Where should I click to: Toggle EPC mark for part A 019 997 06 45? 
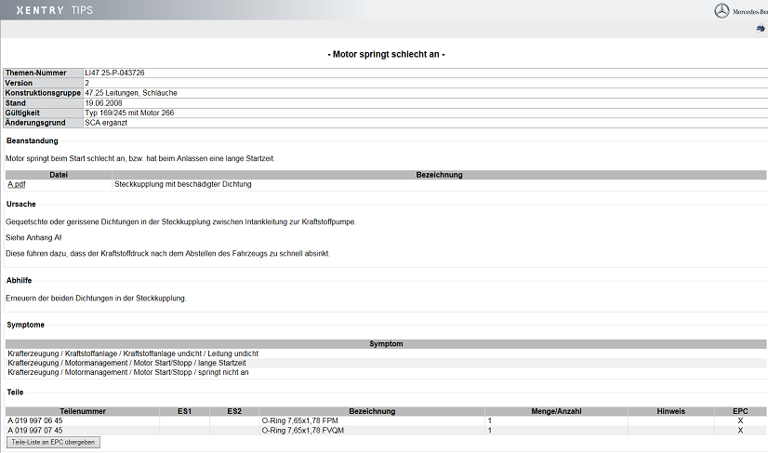(x=740, y=420)
